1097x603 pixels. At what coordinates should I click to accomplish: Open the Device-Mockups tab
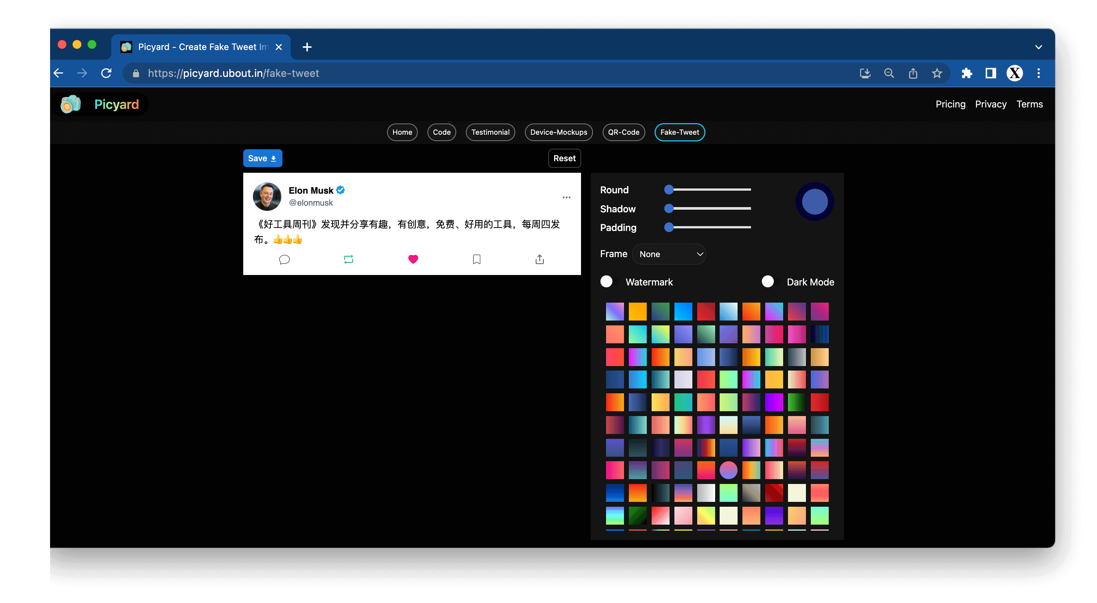pos(558,132)
